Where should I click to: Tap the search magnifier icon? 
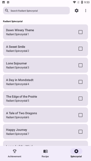click(7, 11)
